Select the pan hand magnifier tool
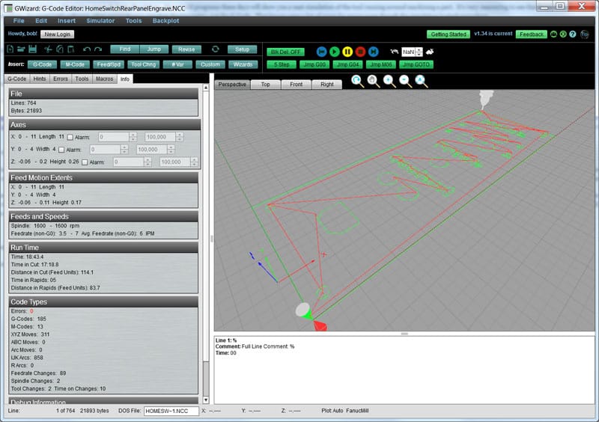 coord(373,81)
